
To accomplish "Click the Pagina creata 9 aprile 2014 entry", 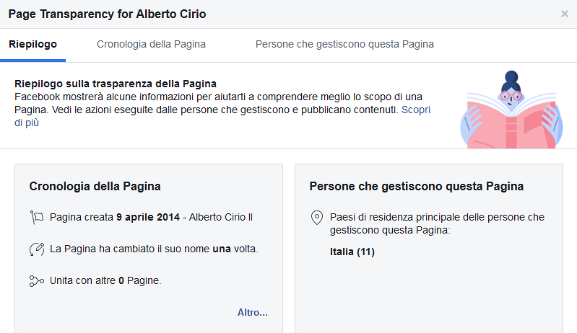I will 151,218.
